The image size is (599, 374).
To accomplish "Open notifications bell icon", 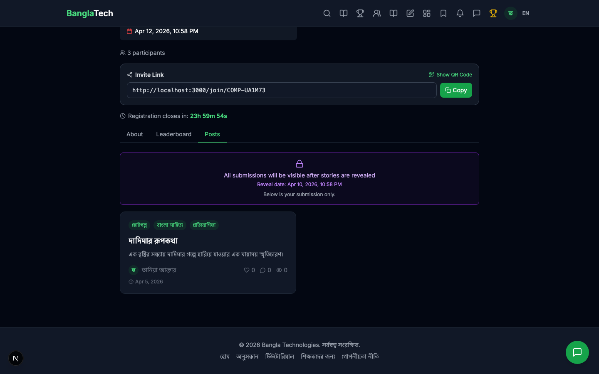I will 460,13.
